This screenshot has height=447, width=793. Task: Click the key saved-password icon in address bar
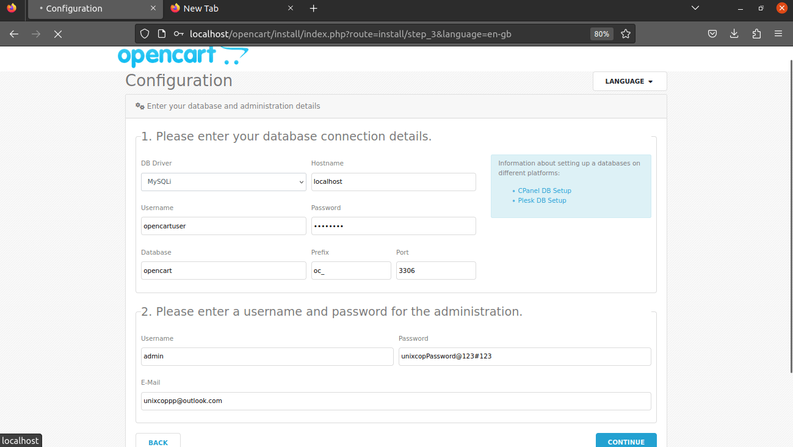point(178,34)
